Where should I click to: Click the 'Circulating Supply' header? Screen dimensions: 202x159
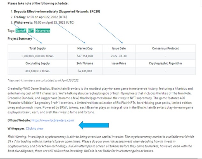tap(38, 63)
